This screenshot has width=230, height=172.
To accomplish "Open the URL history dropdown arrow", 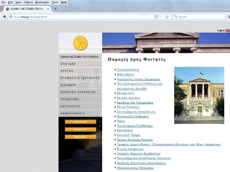I will coord(161,17).
